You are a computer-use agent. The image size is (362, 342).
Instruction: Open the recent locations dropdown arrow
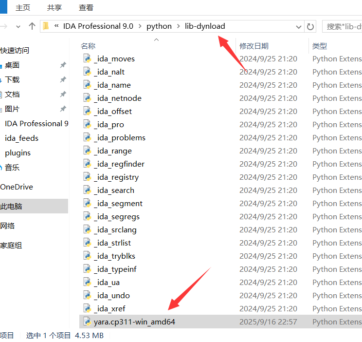18,26
